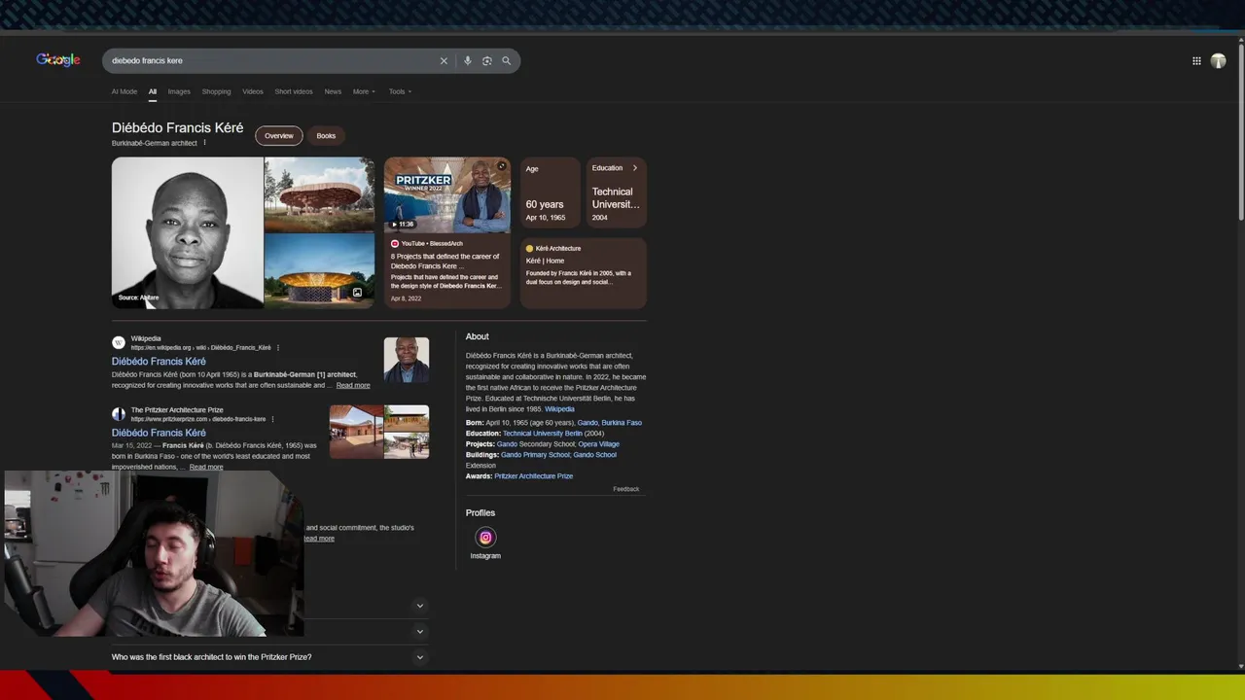1245x700 pixels.
Task: Open Pritzker Architecture Prize awards link
Action: pyautogui.click(x=534, y=476)
